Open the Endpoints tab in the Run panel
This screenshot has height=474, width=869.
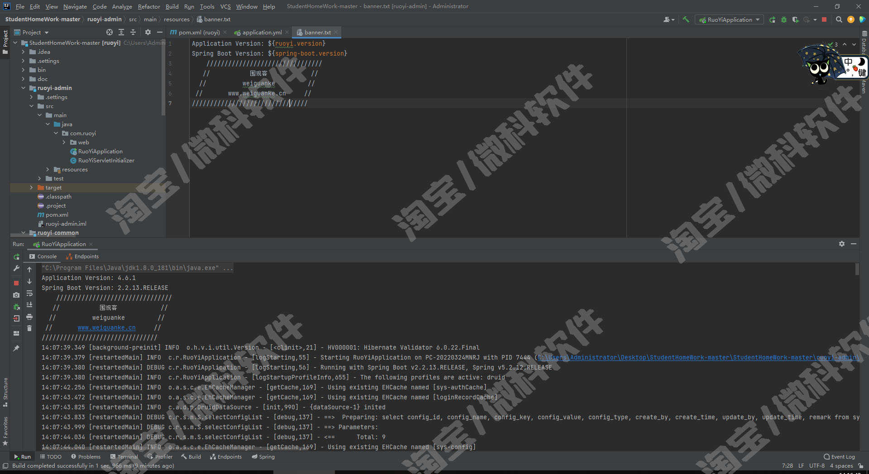[82, 256]
